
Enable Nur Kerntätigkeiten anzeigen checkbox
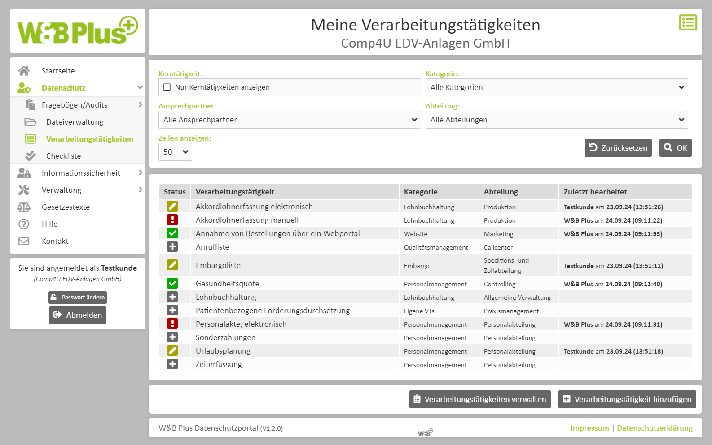click(x=167, y=87)
